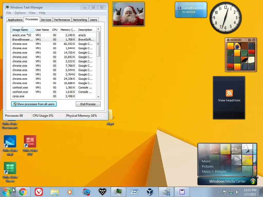The height and width of the screenshot is (197, 263).
Task: Click the black heart taskbar icon
Action: [x=102, y=192]
